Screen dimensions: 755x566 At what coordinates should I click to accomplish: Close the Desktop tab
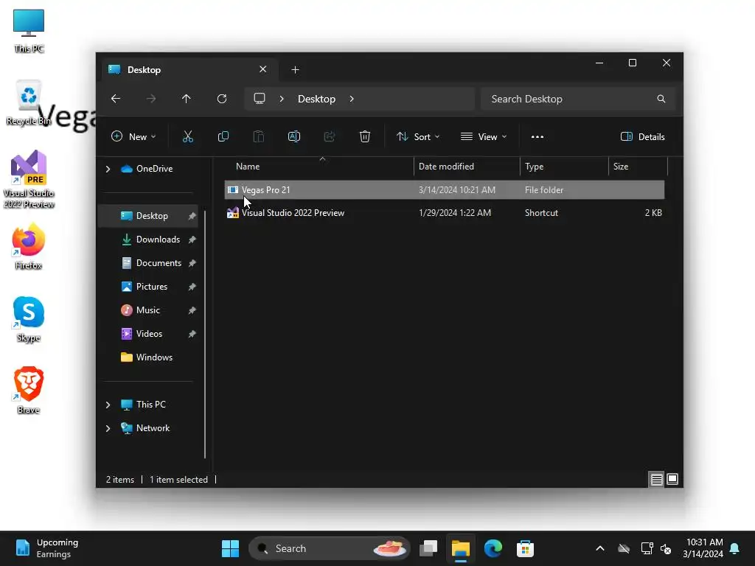coord(263,69)
